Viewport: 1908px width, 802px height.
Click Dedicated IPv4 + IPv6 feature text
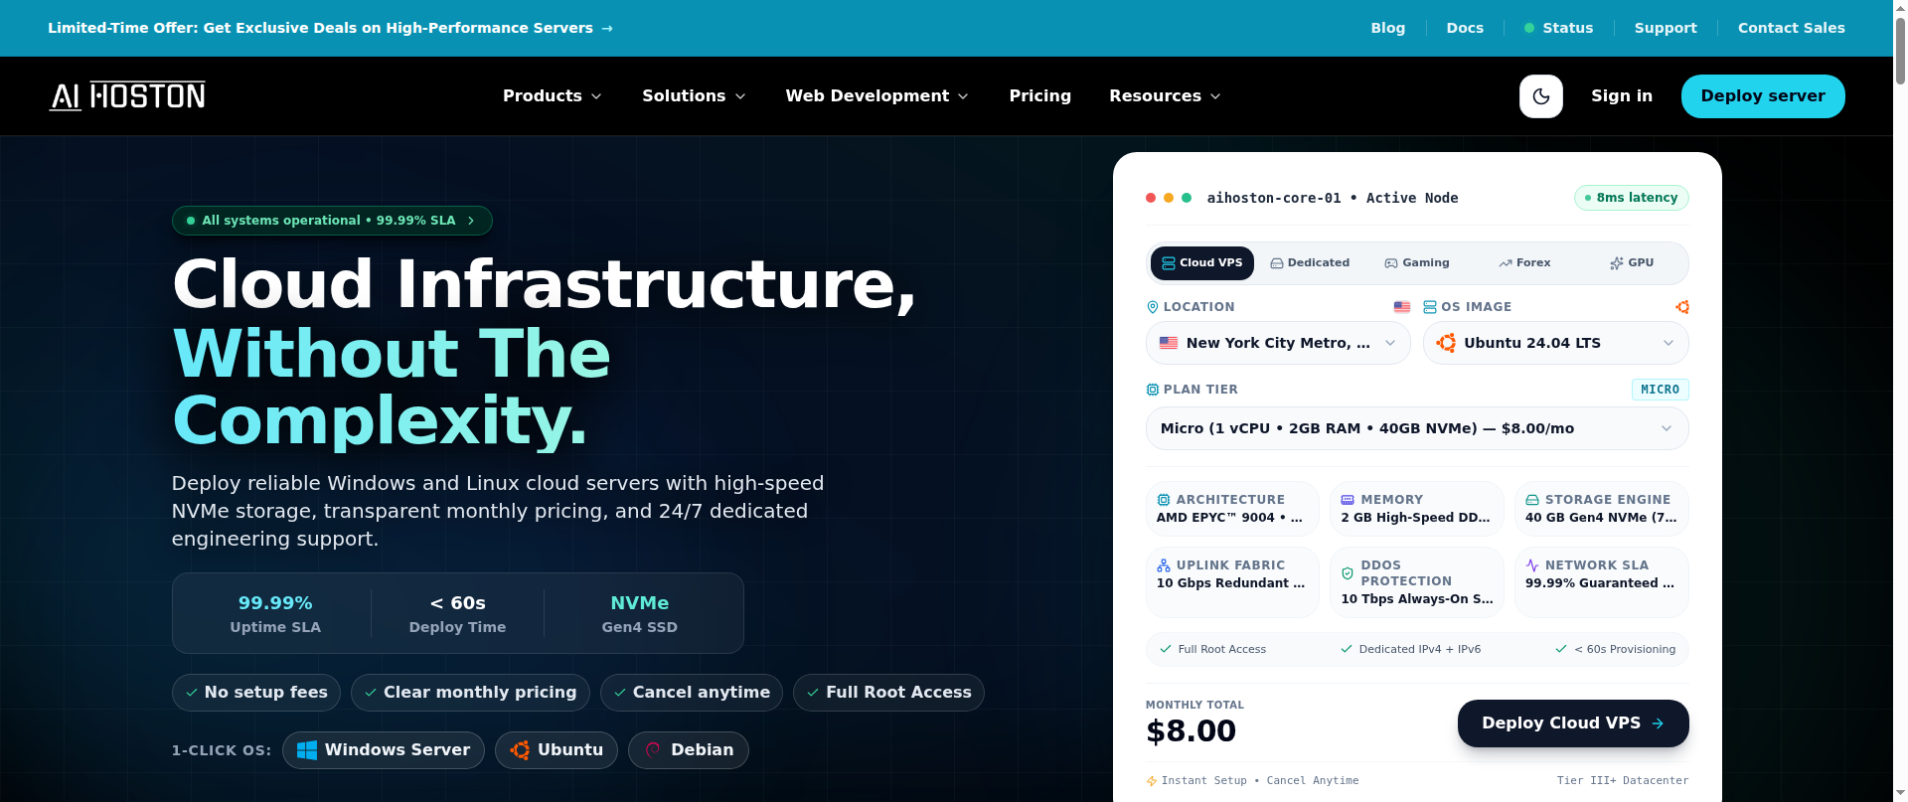pos(1420,649)
